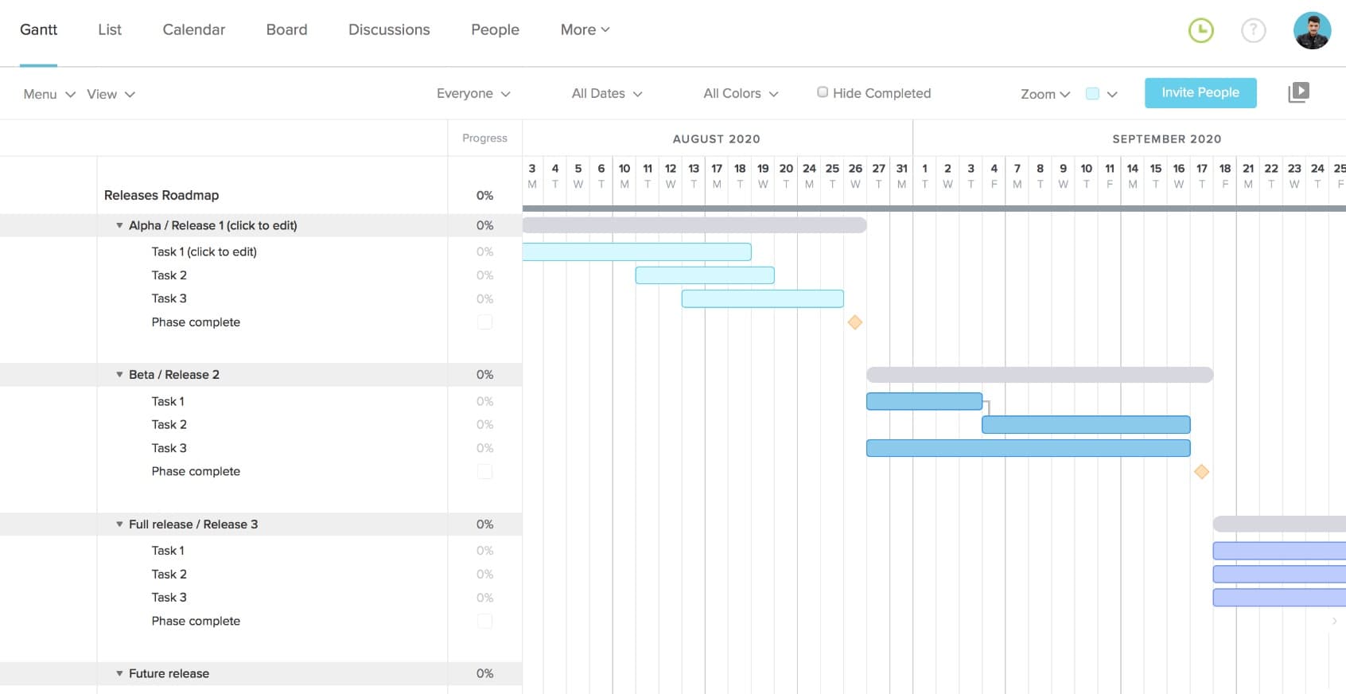Open the Zoom level dropdown

[1045, 94]
